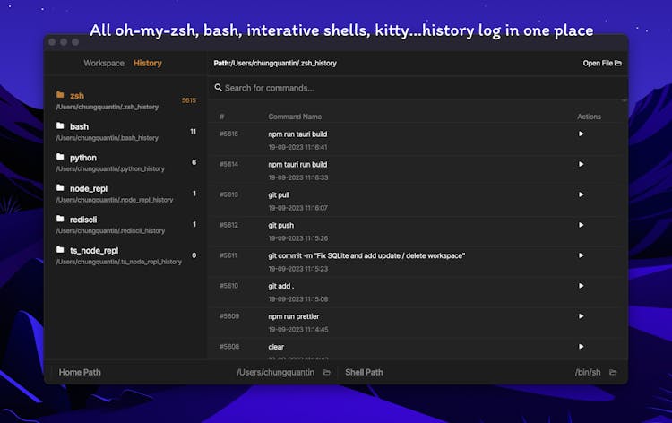Image resolution: width=672 pixels, height=423 pixels.
Task: Execute the git commit command via play icon
Action: pyautogui.click(x=581, y=255)
